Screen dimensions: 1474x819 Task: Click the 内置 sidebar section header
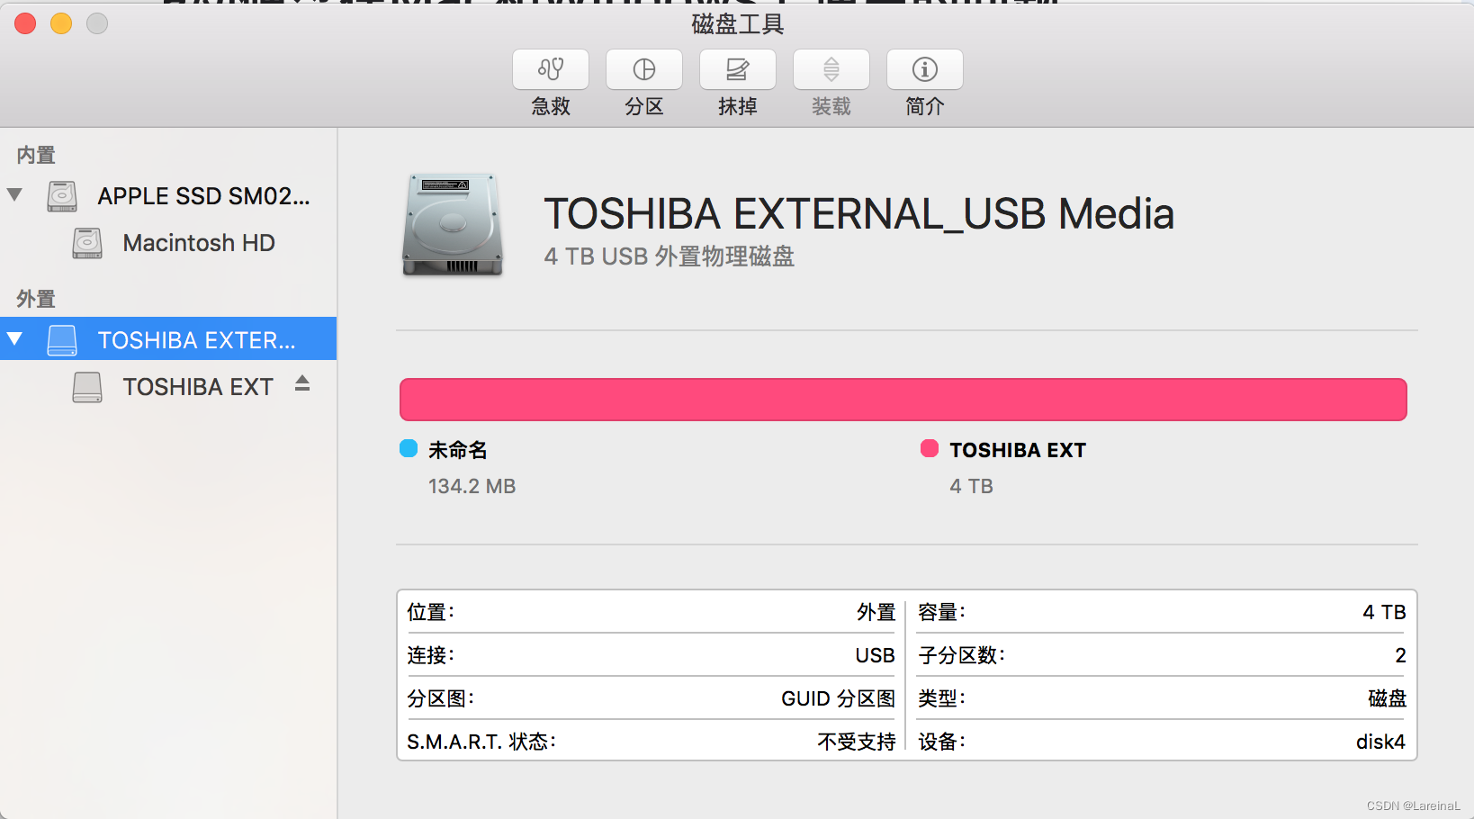pyautogui.click(x=36, y=155)
